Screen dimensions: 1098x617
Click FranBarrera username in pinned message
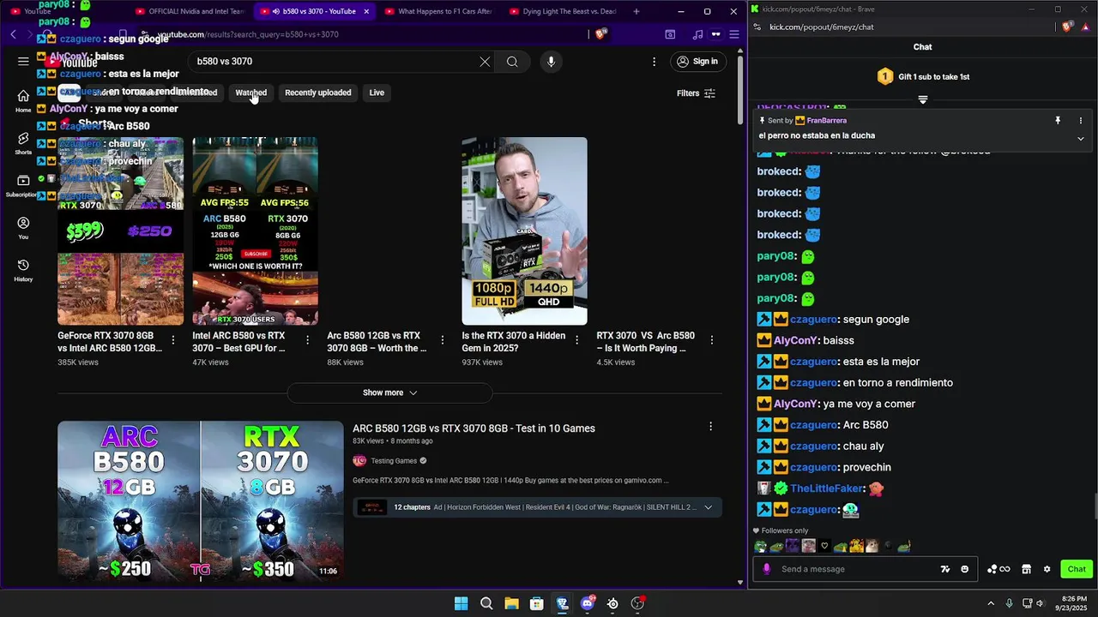tap(826, 121)
